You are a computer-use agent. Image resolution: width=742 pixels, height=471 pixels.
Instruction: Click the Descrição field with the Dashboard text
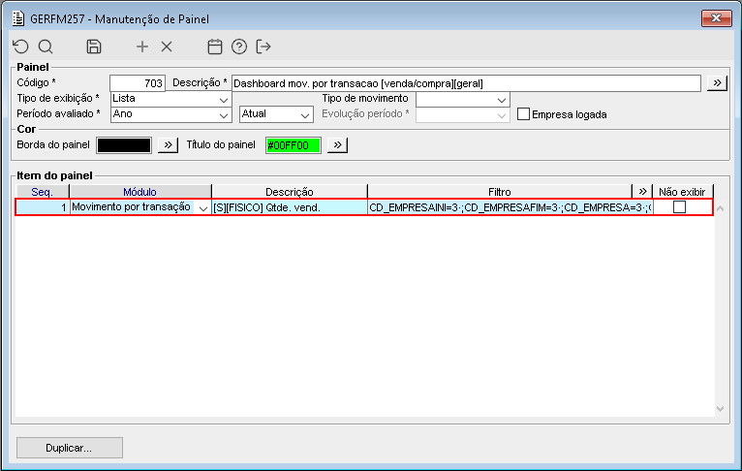tap(466, 83)
